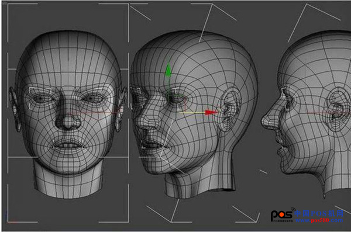Click the front head's right-side eye
The height and width of the screenshot is (232, 351).
[x=92, y=98]
